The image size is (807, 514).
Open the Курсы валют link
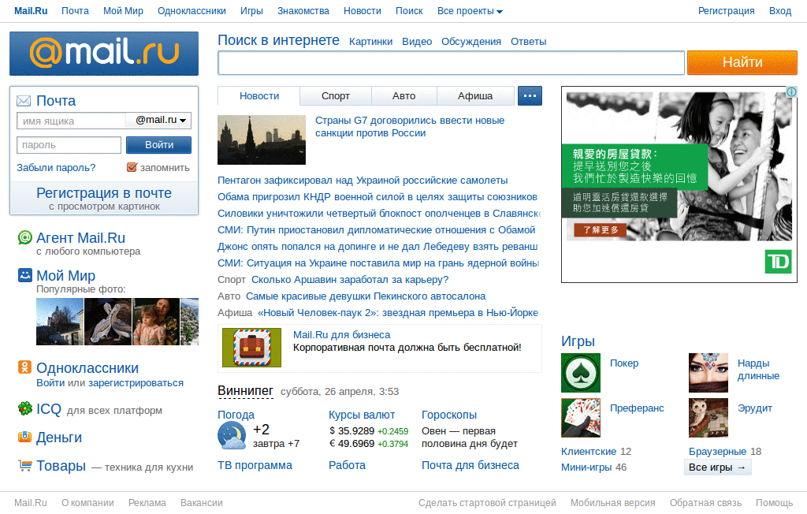tap(362, 415)
